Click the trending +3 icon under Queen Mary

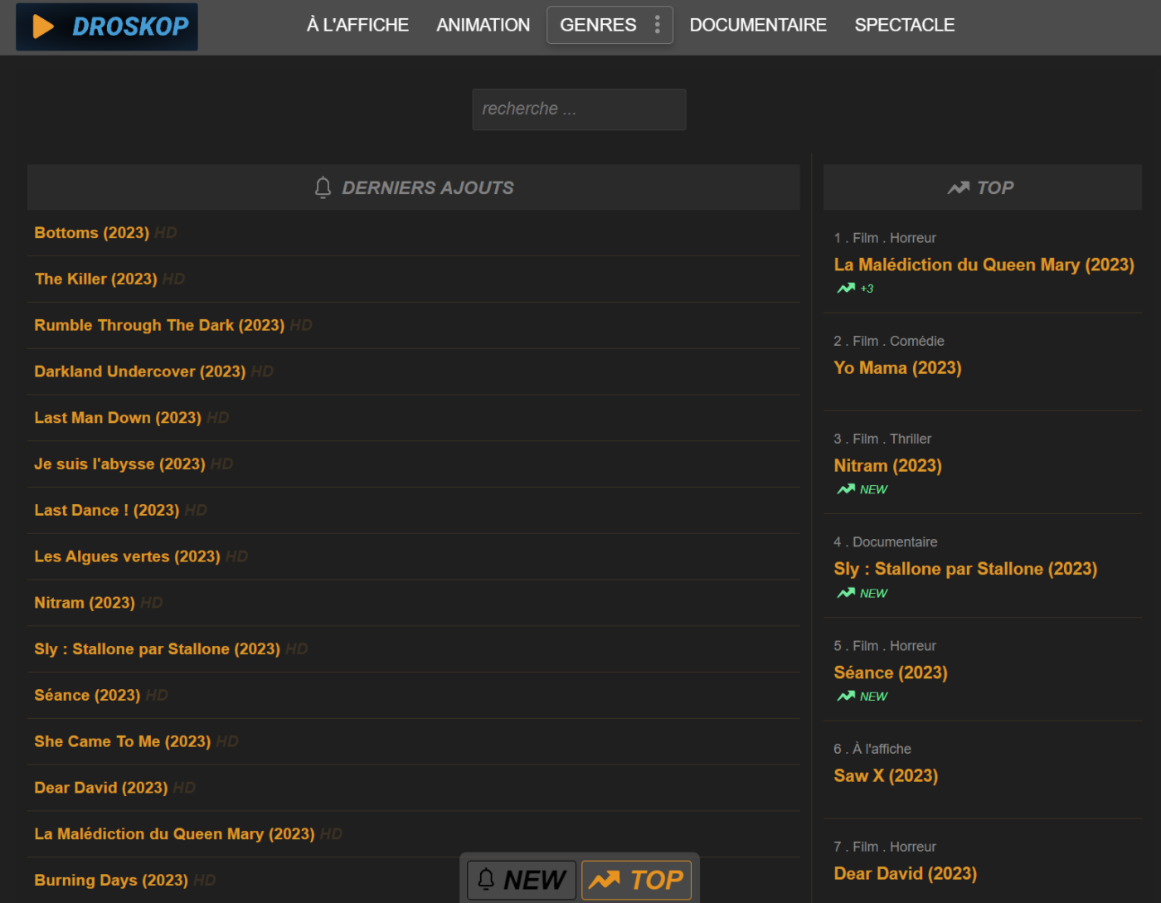coord(846,289)
